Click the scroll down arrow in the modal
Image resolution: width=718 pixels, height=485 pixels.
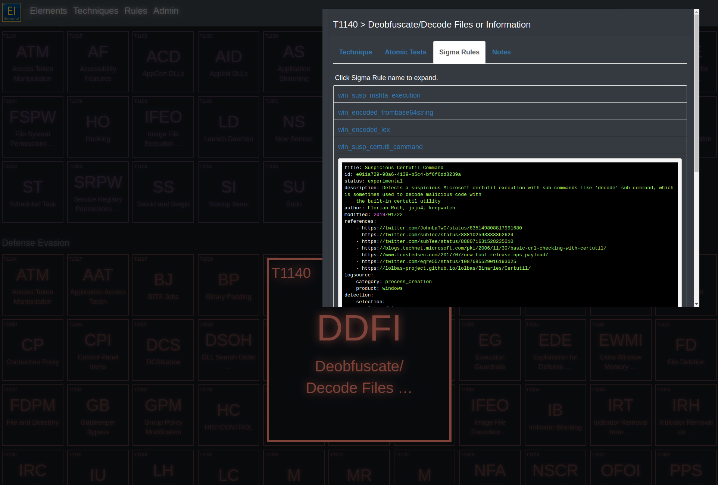696,304
